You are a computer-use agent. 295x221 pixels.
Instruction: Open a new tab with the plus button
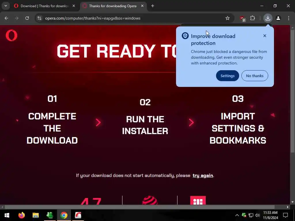coord(153,6)
